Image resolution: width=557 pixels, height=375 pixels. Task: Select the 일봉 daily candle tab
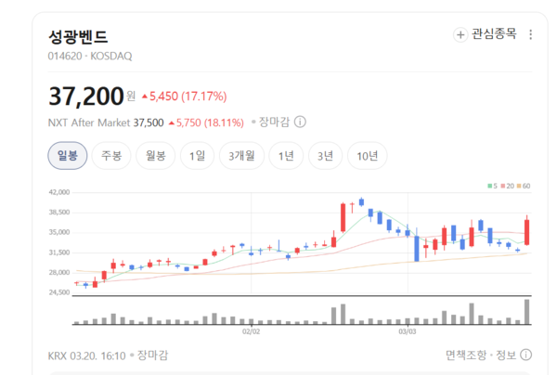(x=67, y=156)
